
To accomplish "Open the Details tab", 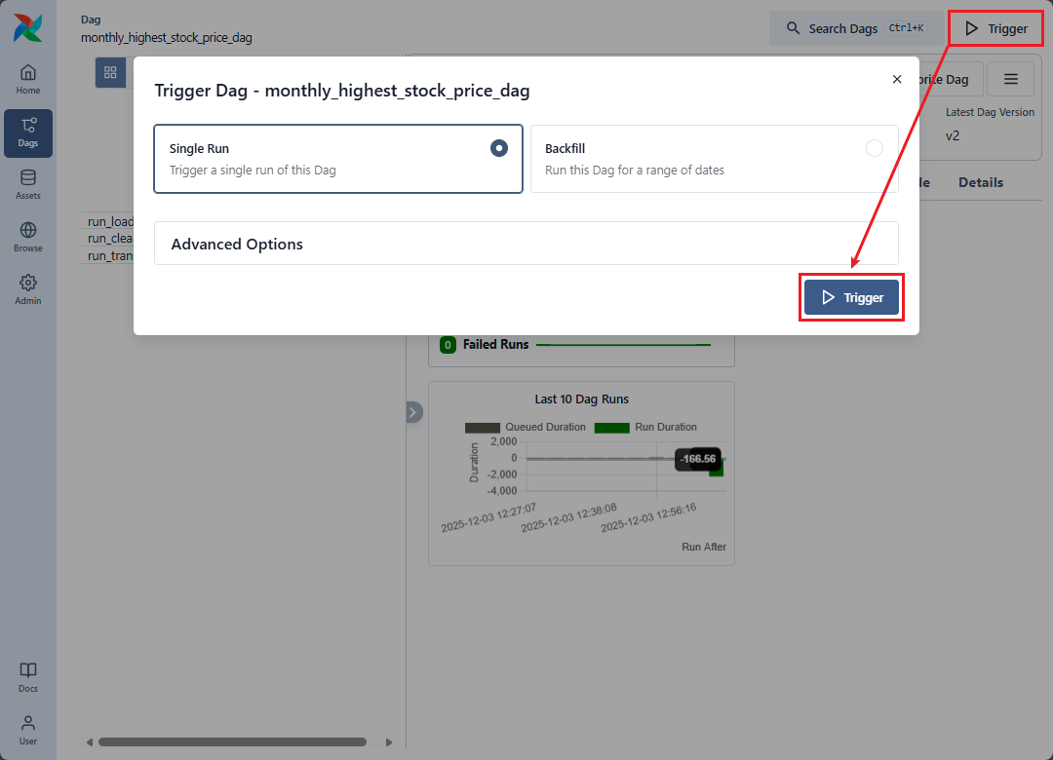I will point(981,182).
